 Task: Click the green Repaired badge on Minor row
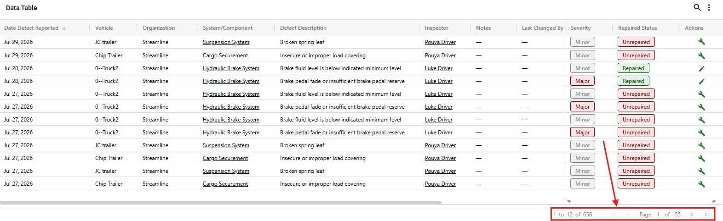pyautogui.click(x=633, y=68)
